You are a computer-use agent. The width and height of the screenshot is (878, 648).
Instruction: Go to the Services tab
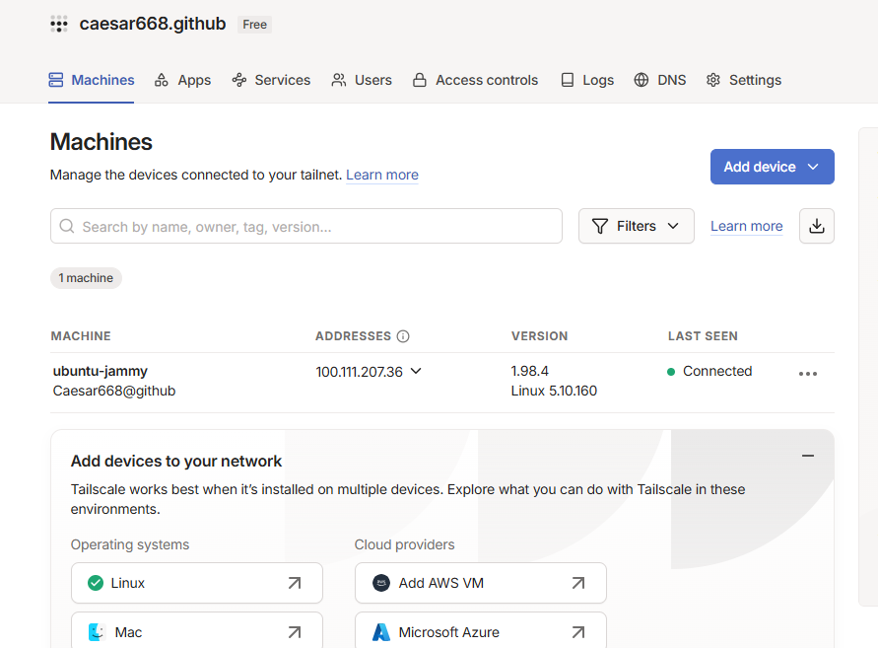[x=271, y=80]
